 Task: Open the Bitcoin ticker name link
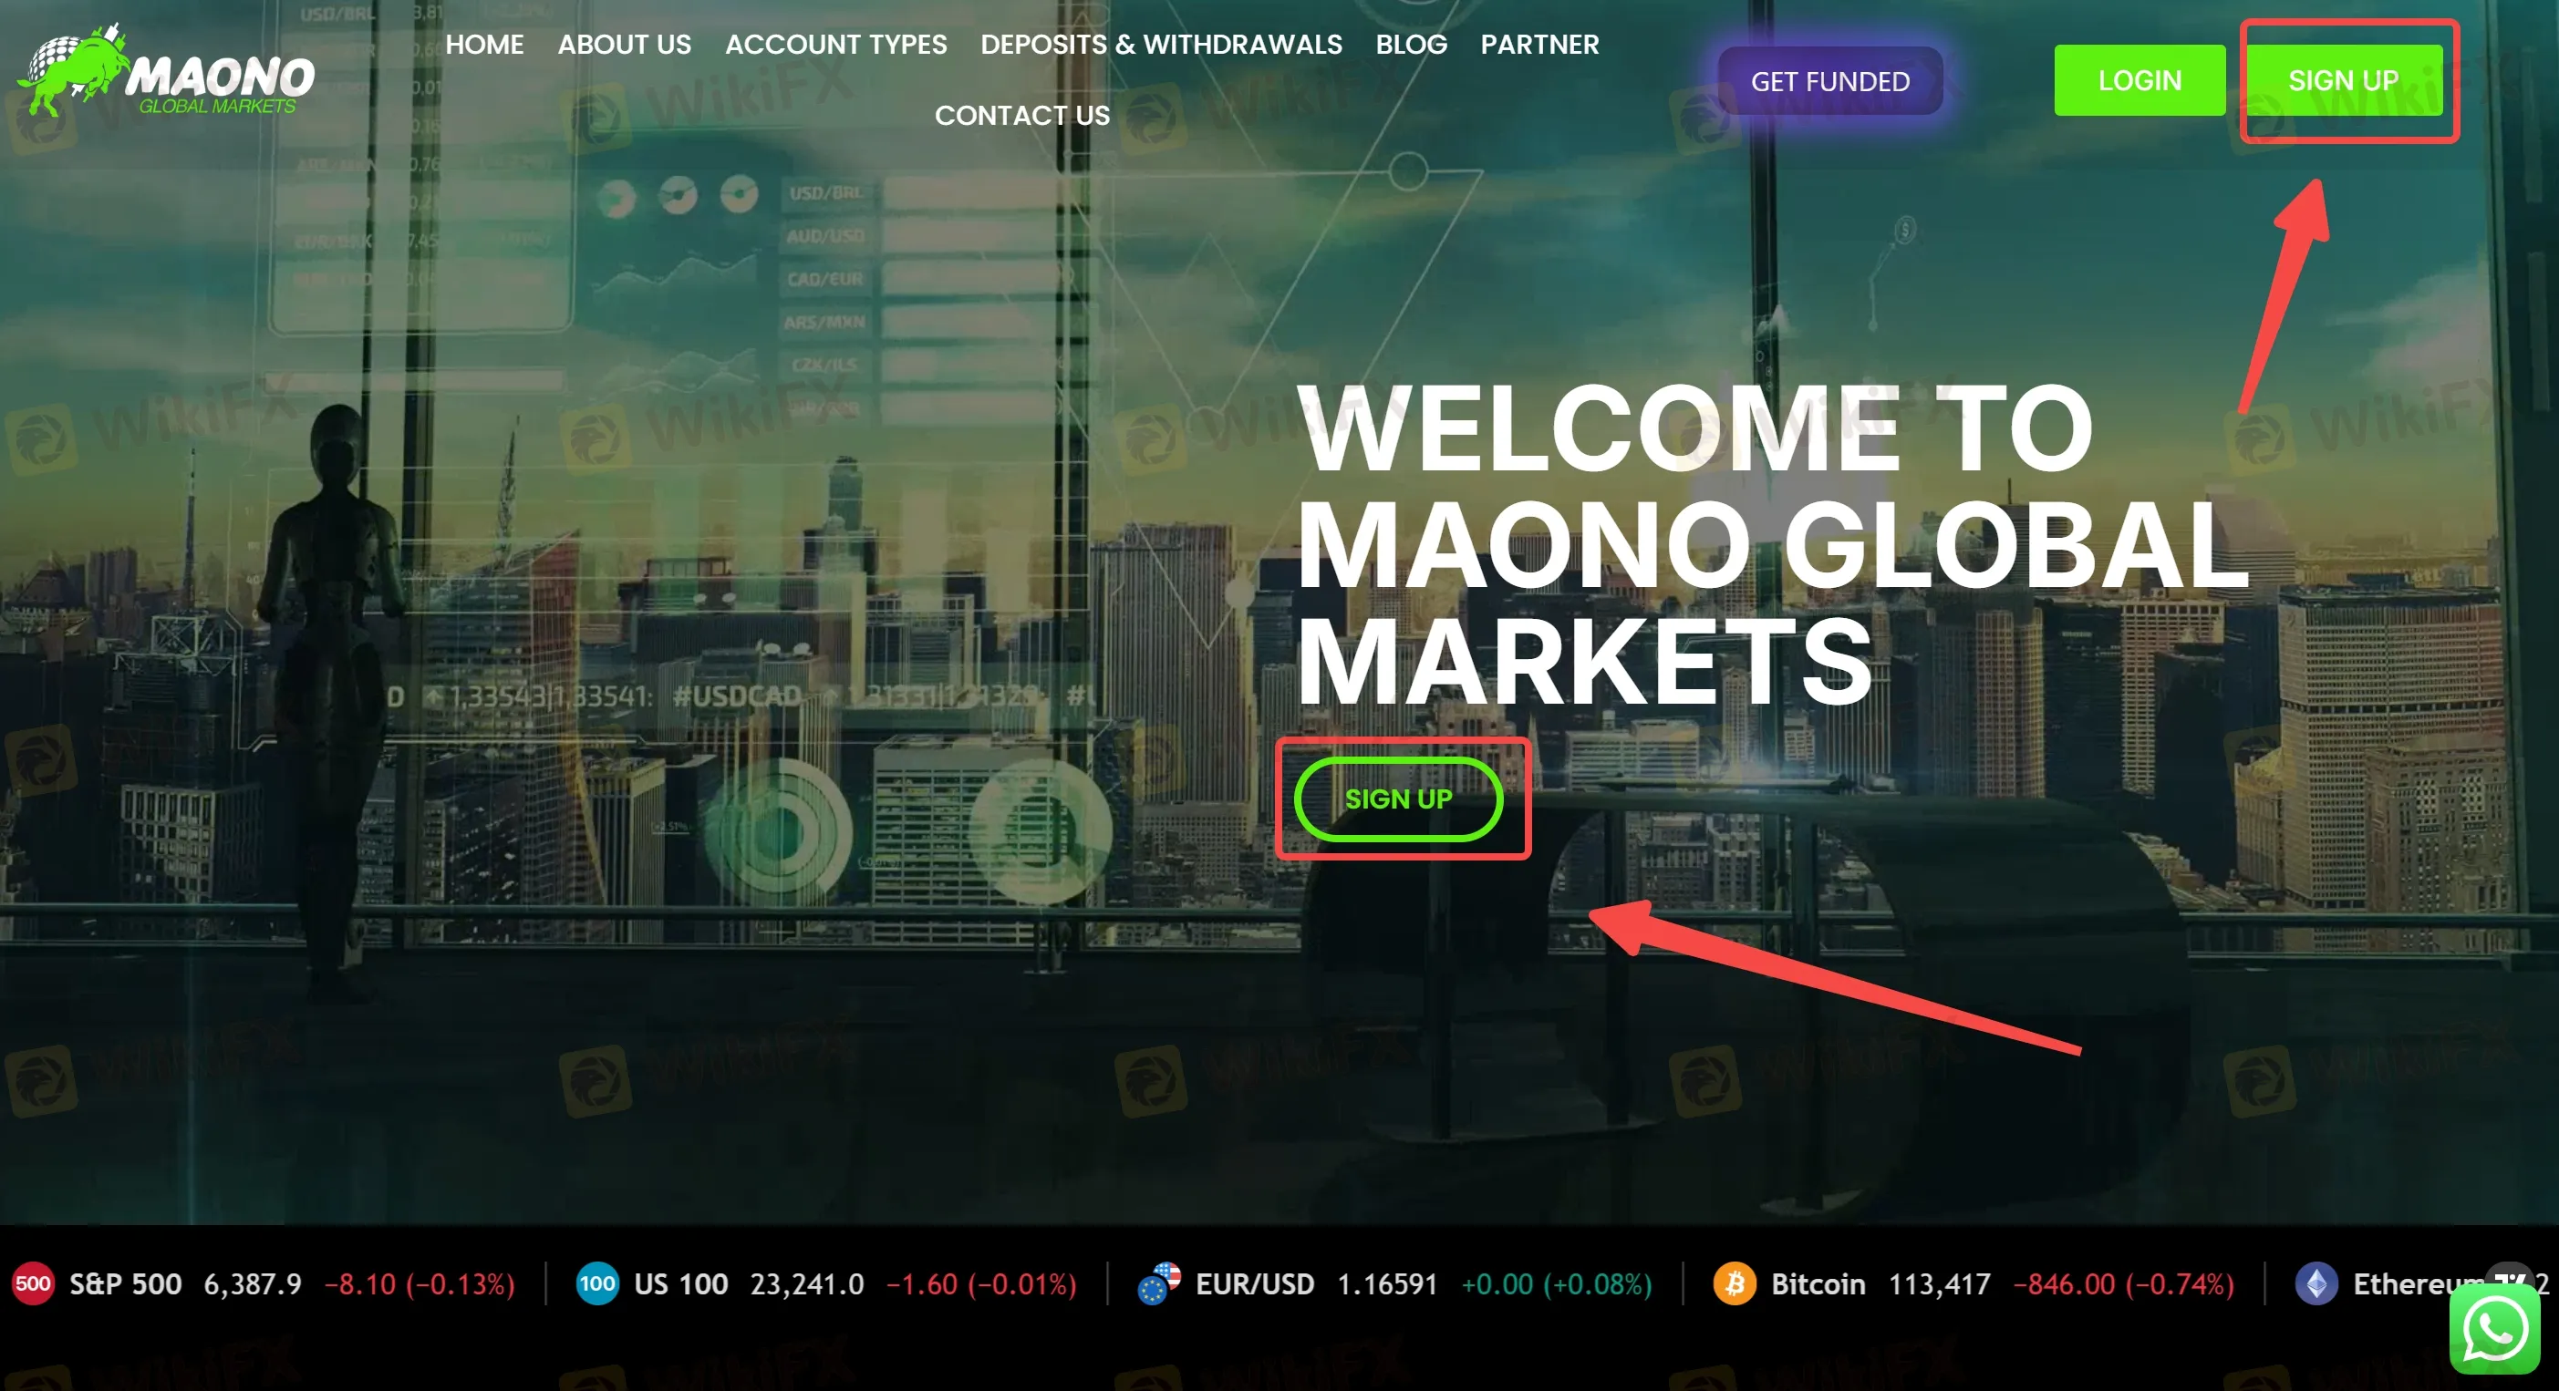point(1818,1283)
